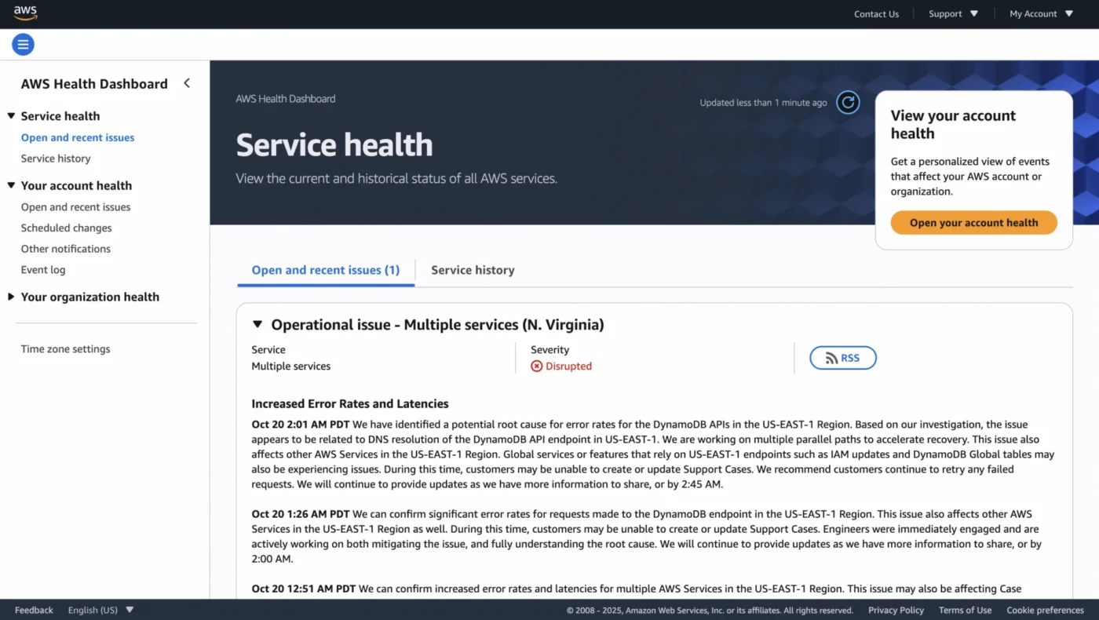Open Contact Us link in header
The image size is (1099, 620).
point(876,14)
